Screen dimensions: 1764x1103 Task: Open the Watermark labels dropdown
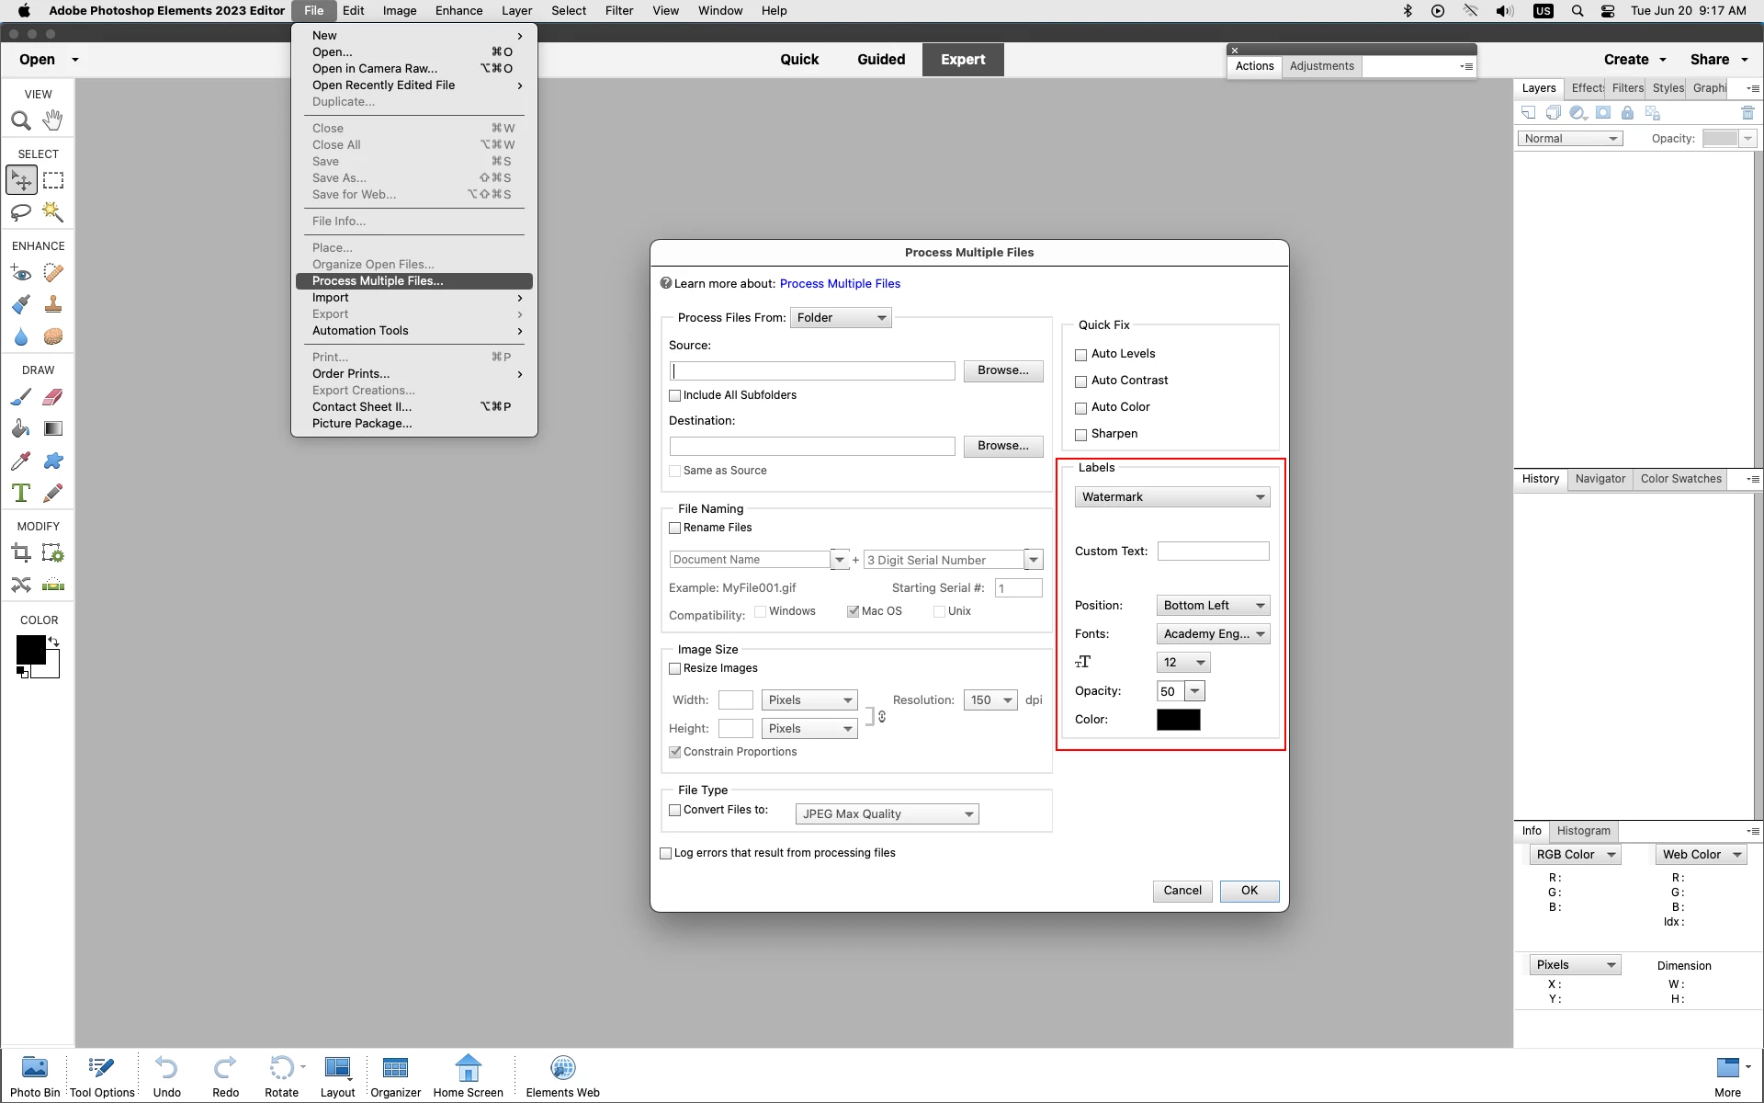pyautogui.click(x=1172, y=497)
